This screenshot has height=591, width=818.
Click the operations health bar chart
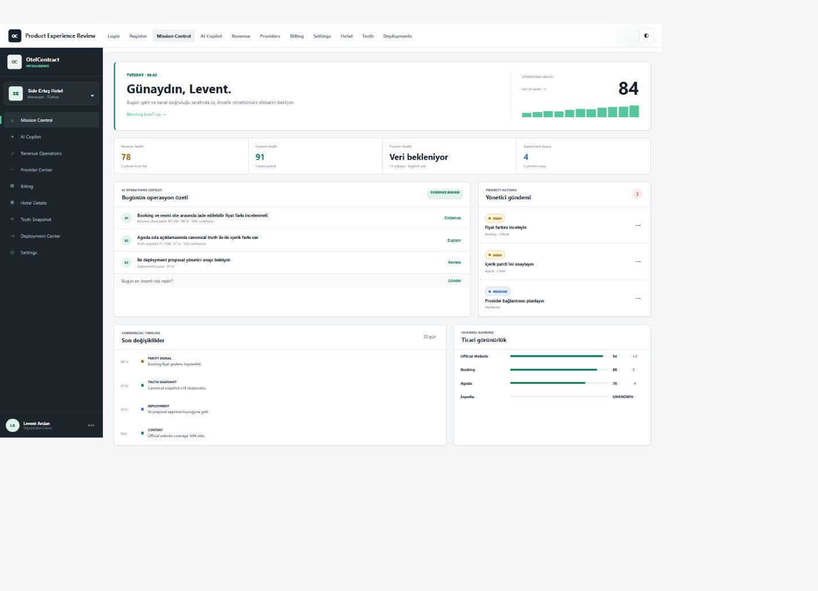[580, 111]
